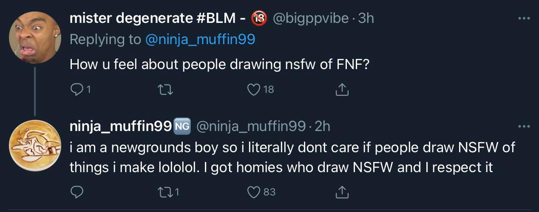Open the tweet text about newgrounds boy
This screenshot has height=212, width=539.
click(281, 157)
